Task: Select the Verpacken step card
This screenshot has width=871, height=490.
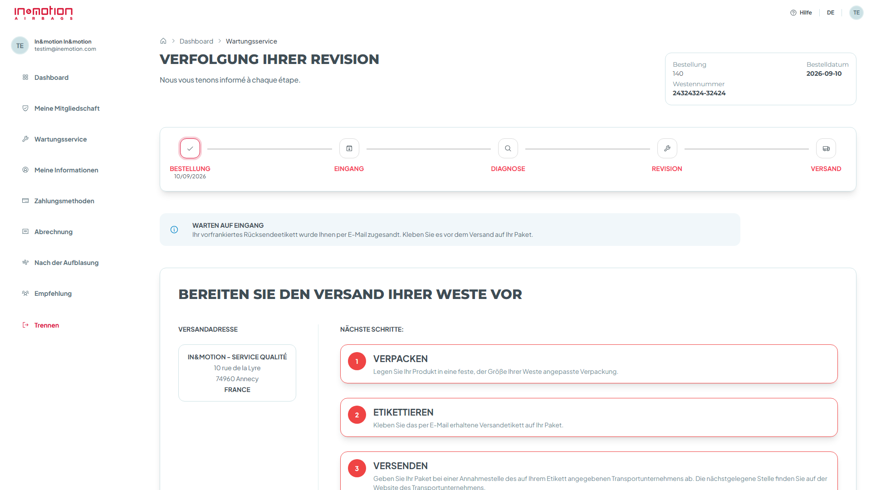Action: 589,364
